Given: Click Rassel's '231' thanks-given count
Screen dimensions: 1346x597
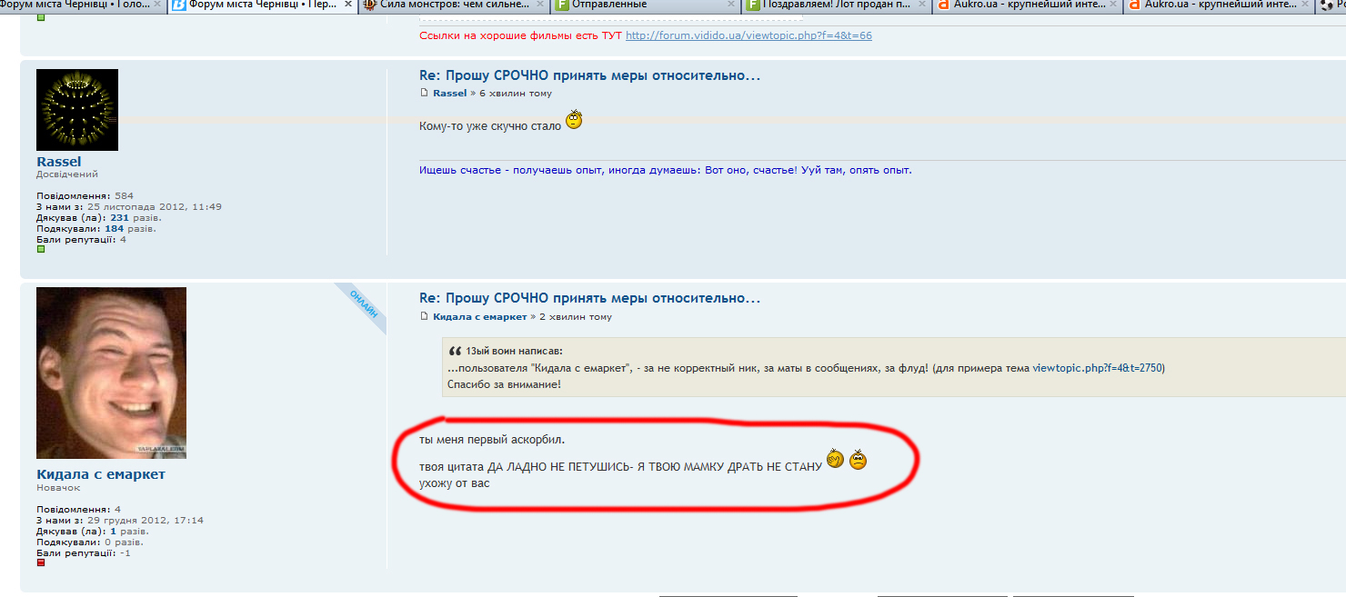Looking at the screenshot, I should click(119, 218).
